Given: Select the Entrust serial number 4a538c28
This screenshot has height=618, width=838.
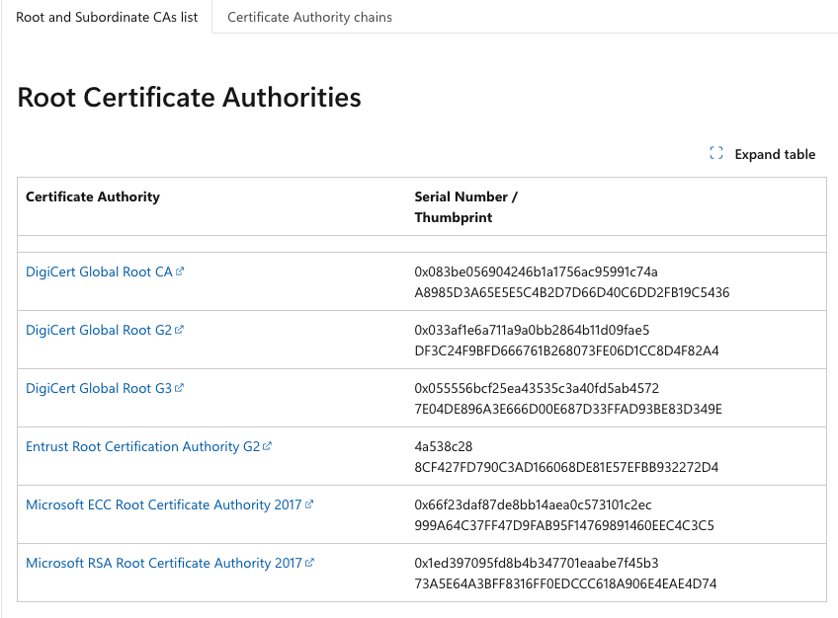Looking at the screenshot, I should (445, 445).
